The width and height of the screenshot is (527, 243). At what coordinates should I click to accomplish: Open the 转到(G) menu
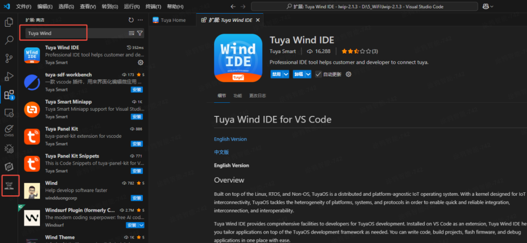click(110, 6)
